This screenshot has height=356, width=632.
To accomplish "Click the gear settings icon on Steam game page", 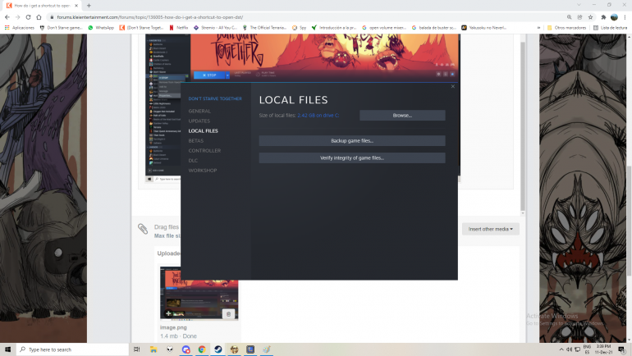I will point(438,74).
